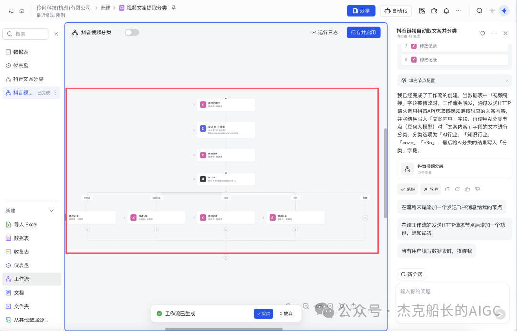Select the 发送 HTTP 请求 node
Viewport: 517px width, 331px height.
226,130
